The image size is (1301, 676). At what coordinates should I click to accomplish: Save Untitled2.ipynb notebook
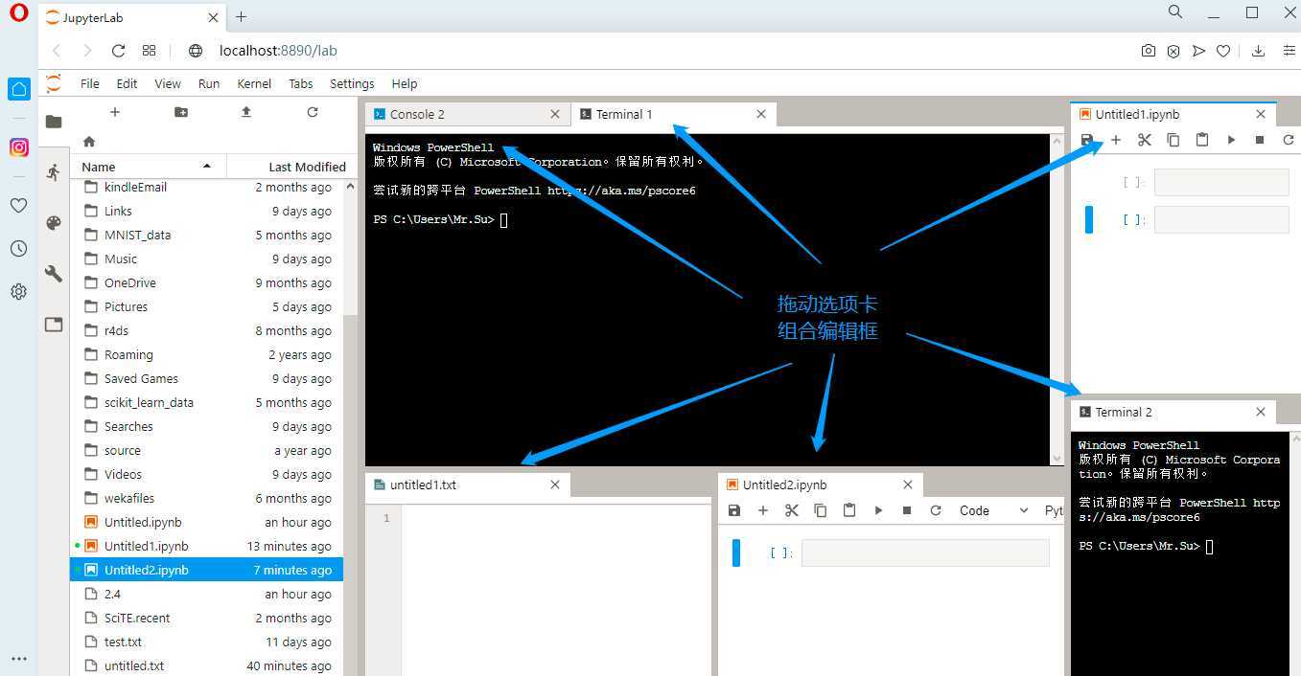(734, 510)
